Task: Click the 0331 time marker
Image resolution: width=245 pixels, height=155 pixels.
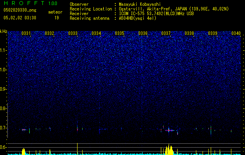Action: (26, 33)
